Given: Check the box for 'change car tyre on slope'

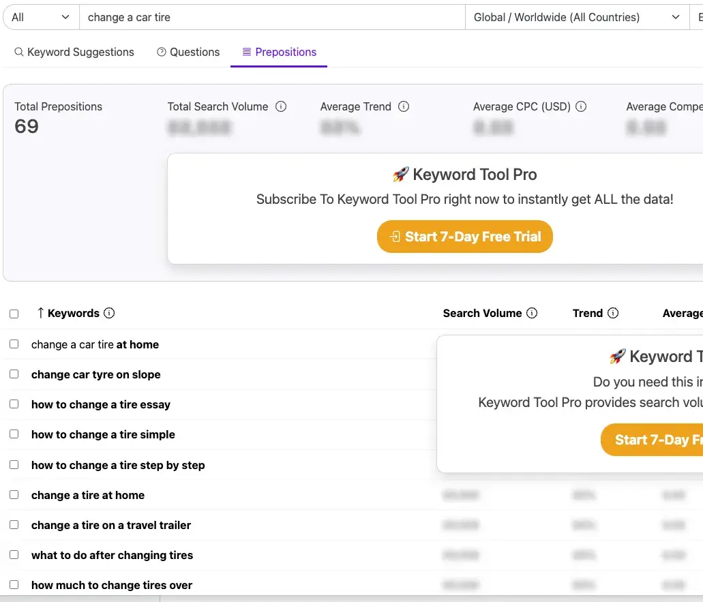Looking at the screenshot, I should (14, 374).
